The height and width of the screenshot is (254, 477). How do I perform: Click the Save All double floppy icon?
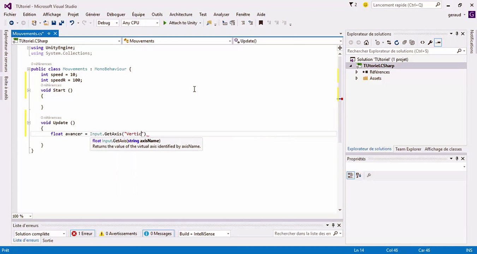pyautogui.click(x=61, y=23)
